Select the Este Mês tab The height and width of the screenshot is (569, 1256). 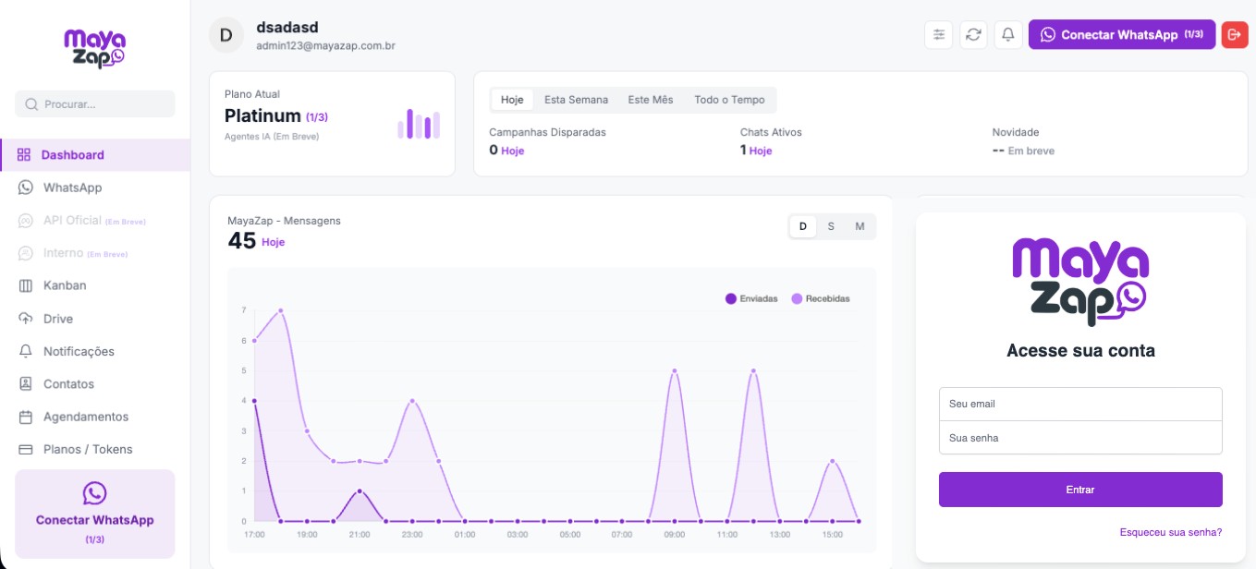click(650, 100)
